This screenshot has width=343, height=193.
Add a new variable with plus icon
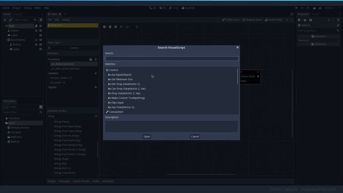(95, 73)
